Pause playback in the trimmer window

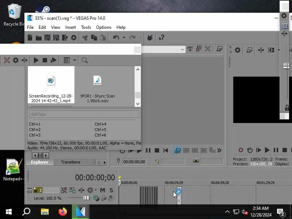148,150
